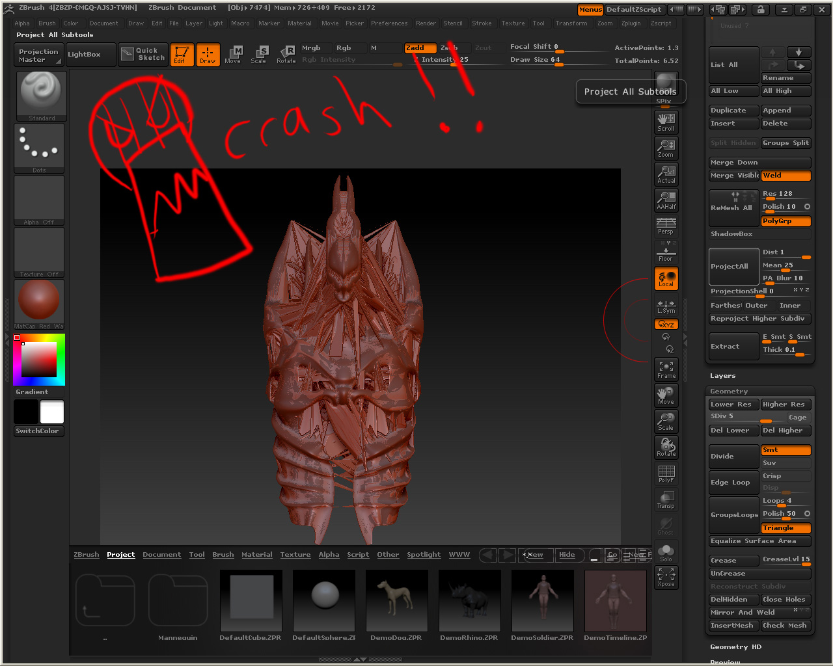
Task: Click the Frame icon in right shelf
Action: tap(666, 369)
